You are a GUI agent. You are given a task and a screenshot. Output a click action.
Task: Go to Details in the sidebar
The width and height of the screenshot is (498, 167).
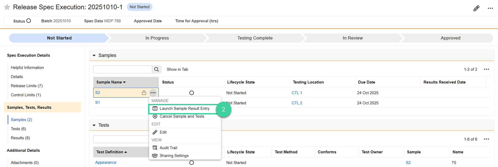pos(17,77)
